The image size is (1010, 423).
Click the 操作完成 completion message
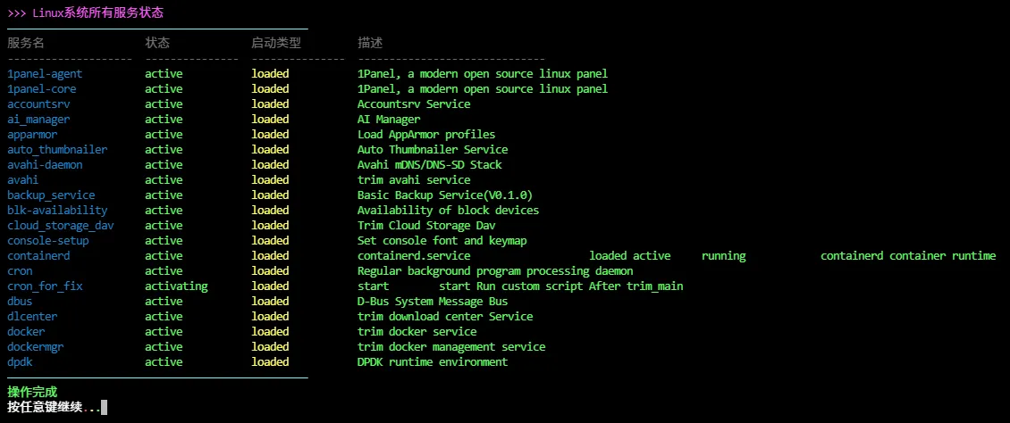click(32, 392)
